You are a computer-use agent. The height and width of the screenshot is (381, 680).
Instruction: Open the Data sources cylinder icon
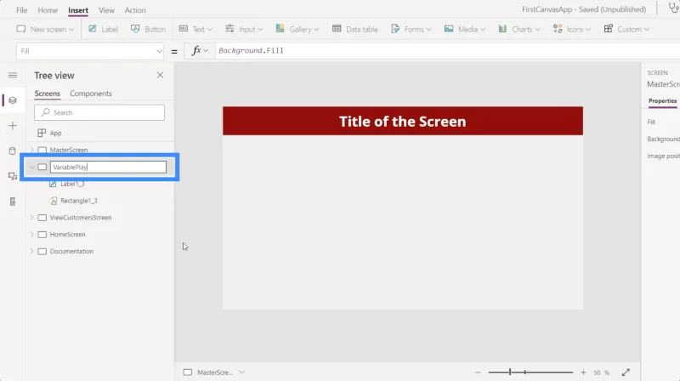(13, 151)
